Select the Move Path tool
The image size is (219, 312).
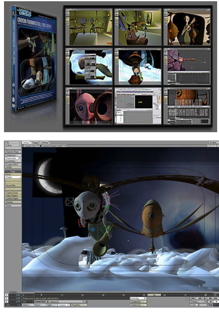tap(13, 185)
